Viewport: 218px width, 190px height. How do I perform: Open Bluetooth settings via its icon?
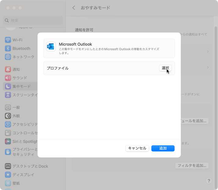(x=8, y=48)
